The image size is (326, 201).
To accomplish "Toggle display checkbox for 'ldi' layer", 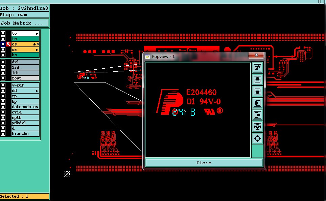I will 3,73.
